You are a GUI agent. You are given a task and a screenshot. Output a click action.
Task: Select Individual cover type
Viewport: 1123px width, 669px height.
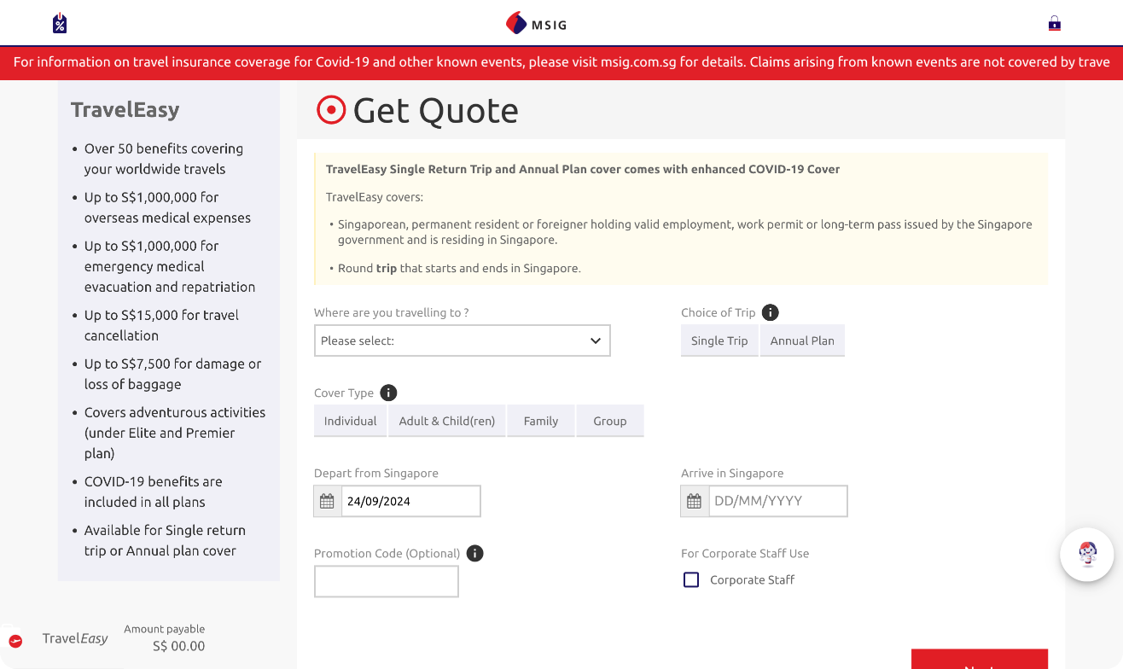point(350,421)
